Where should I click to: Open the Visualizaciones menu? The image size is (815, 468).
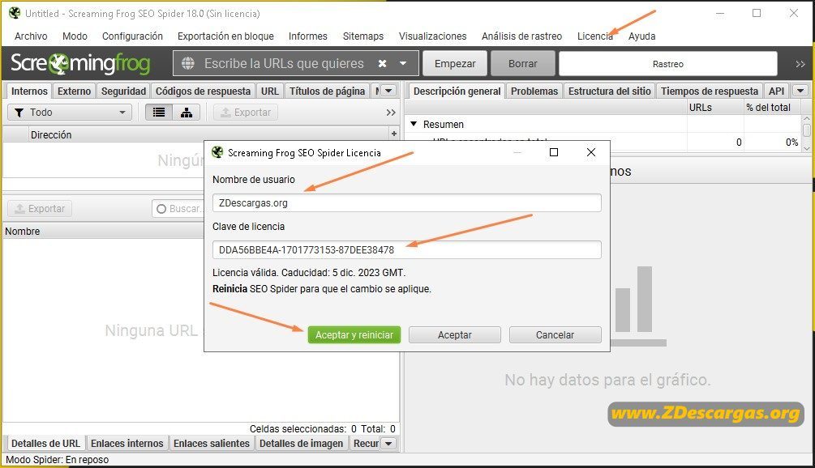pyautogui.click(x=432, y=36)
